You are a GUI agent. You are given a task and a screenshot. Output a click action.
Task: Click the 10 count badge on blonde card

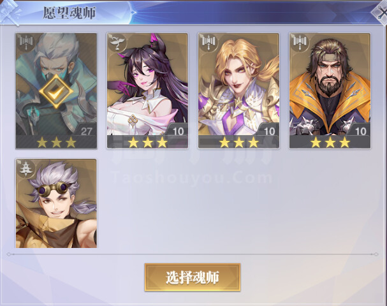click(269, 131)
